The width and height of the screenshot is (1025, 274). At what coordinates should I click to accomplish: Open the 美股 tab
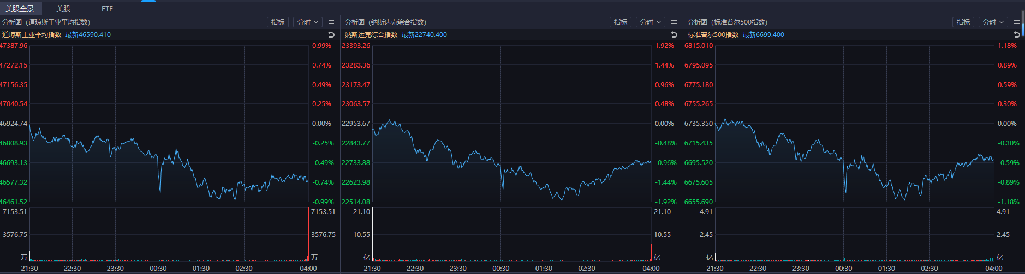pyautogui.click(x=63, y=9)
